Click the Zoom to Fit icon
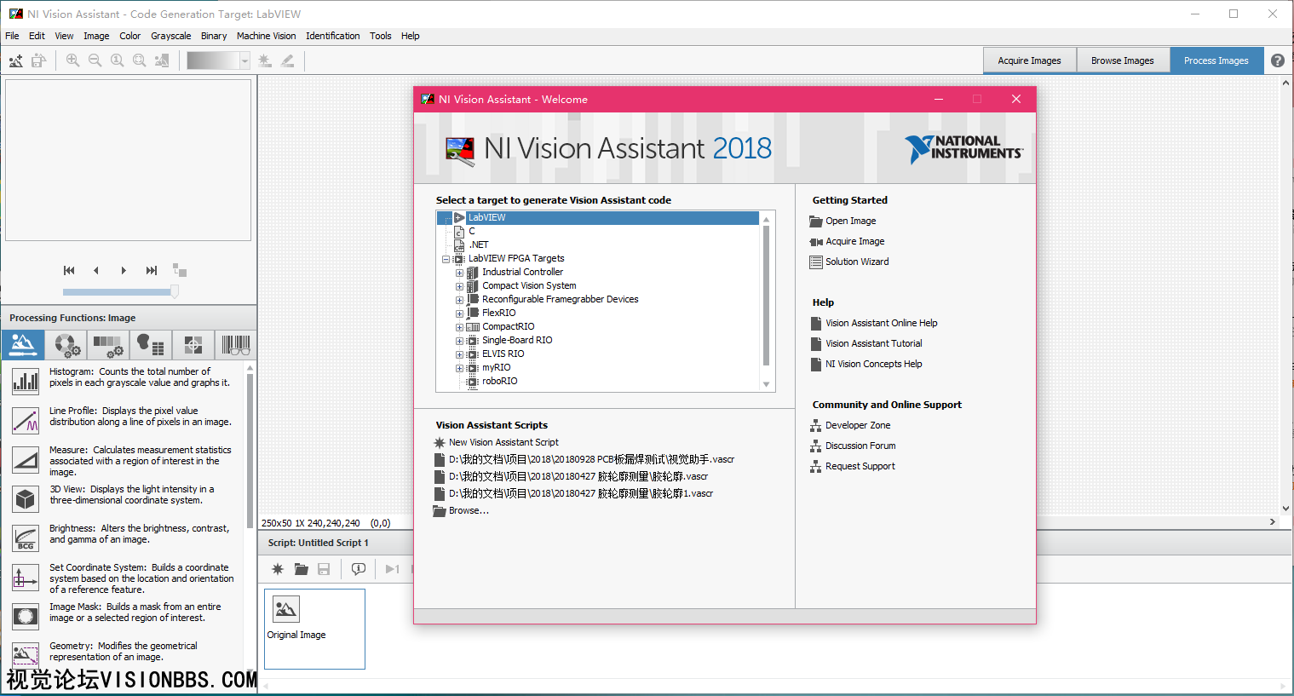This screenshot has height=696, width=1294. click(x=139, y=60)
